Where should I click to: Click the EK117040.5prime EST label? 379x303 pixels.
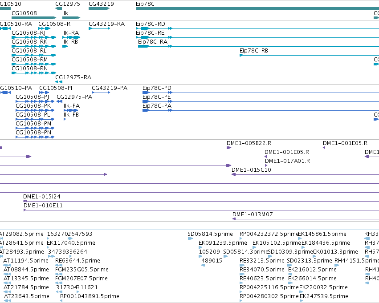pos(71,243)
